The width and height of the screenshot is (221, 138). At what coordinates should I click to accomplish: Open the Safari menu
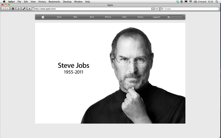pyautogui.click(x=11, y=2)
